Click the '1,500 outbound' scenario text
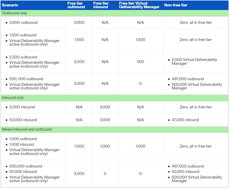229x188 pixels. tap(23, 35)
